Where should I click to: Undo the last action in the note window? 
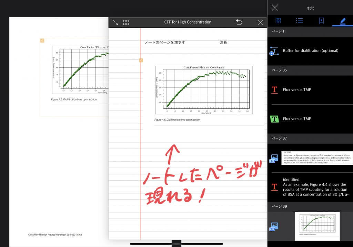(x=239, y=22)
